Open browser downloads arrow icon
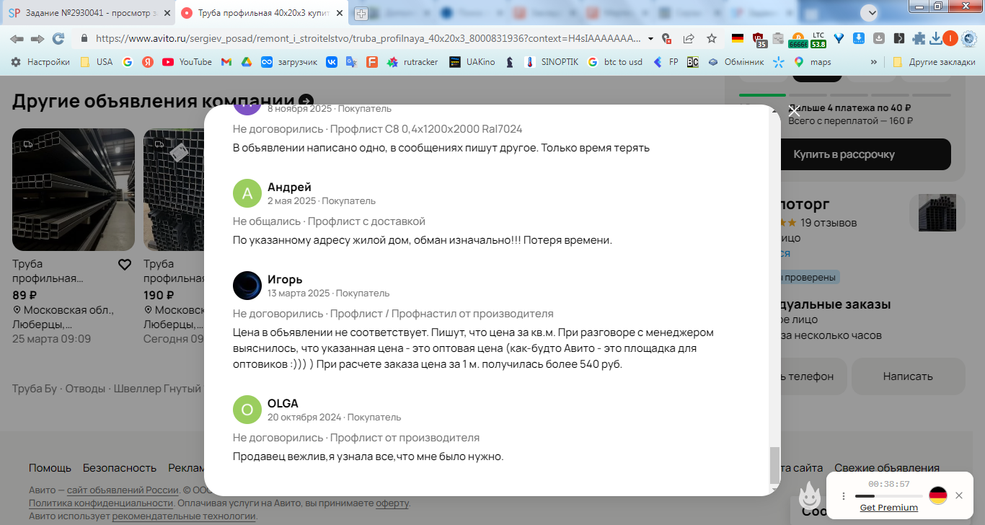 coord(935,38)
